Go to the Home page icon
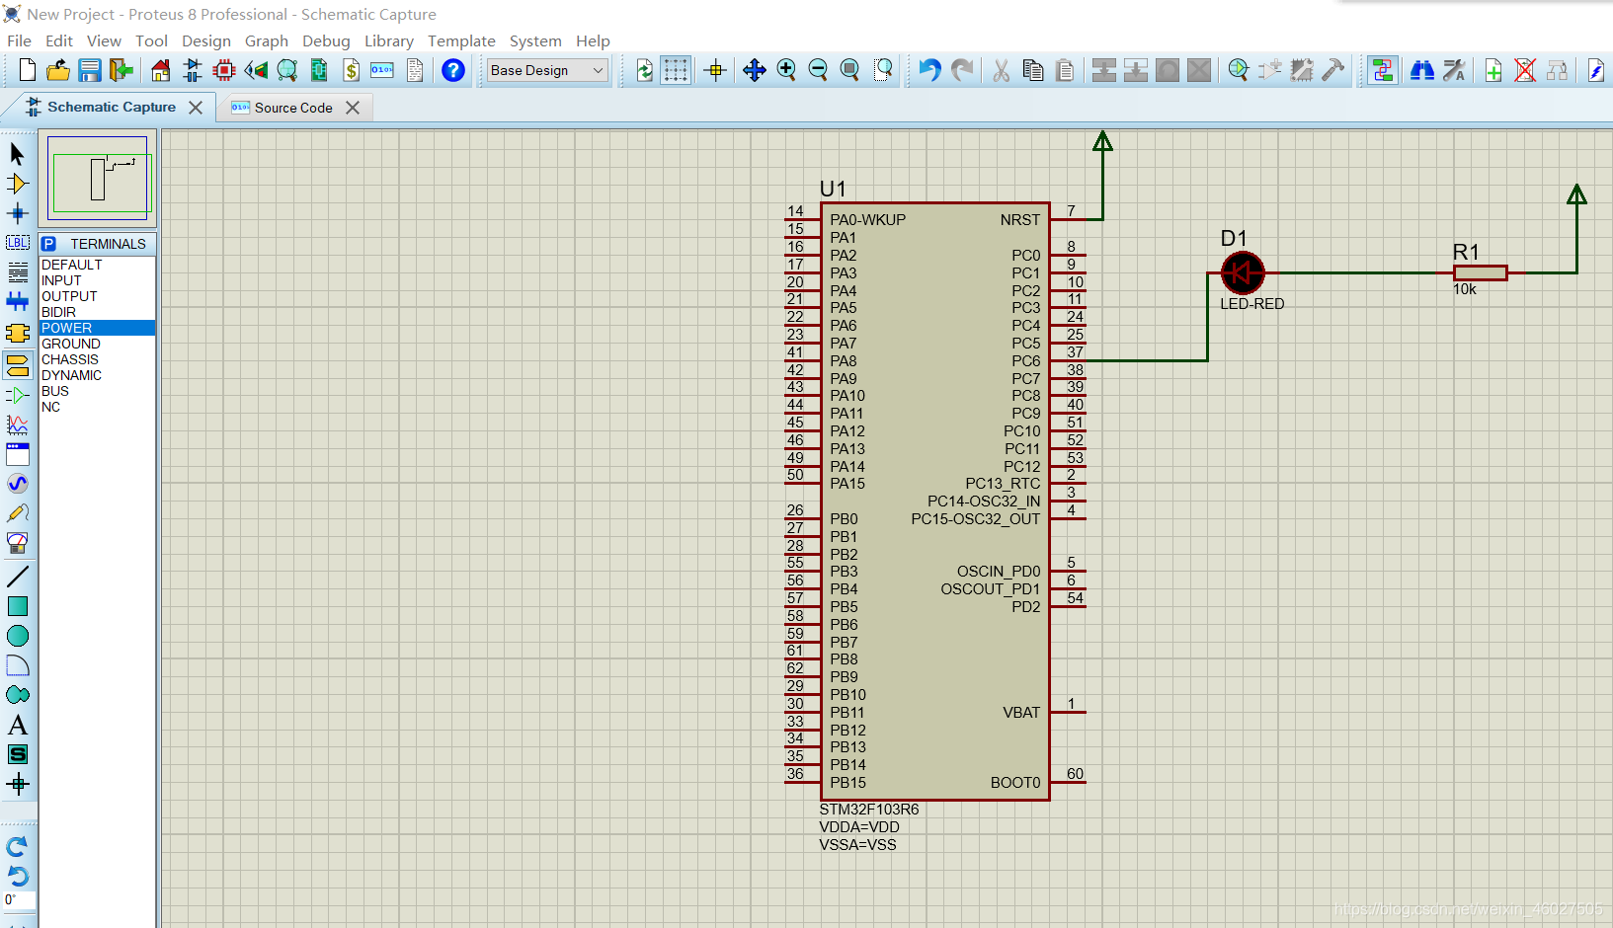 (161, 70)
